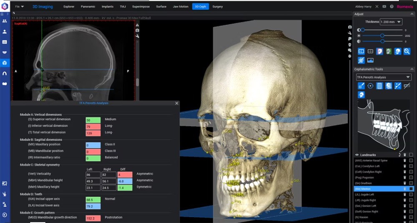Check the Condylion Left landmark checkbox
This screenshot has height=223, width=417.
tap(411, 166)
